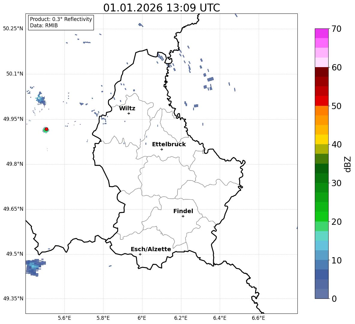Image resolution: width=355 pixels, height=324 pixels.
Task: Click the 6.4°E longitude label
Action: coord(219,318)
